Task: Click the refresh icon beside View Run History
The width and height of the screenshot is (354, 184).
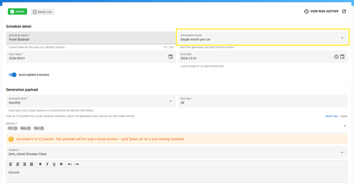Action: tap(344, 12)
